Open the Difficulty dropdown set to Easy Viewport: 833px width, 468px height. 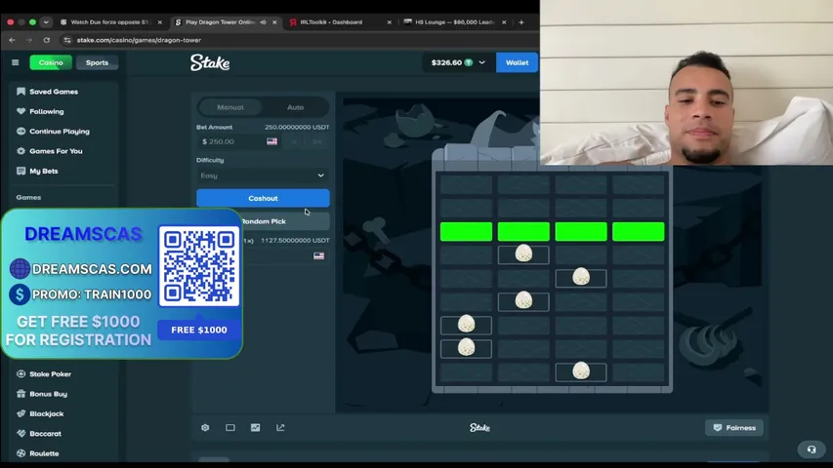(263, 175)
